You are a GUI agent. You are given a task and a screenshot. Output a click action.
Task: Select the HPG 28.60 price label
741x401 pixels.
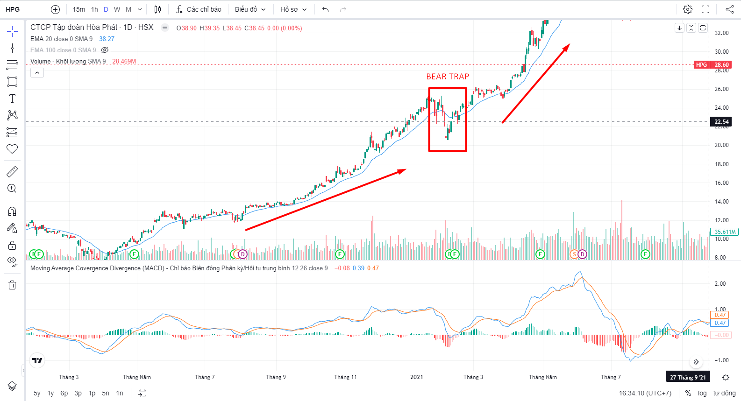(713, 65)
